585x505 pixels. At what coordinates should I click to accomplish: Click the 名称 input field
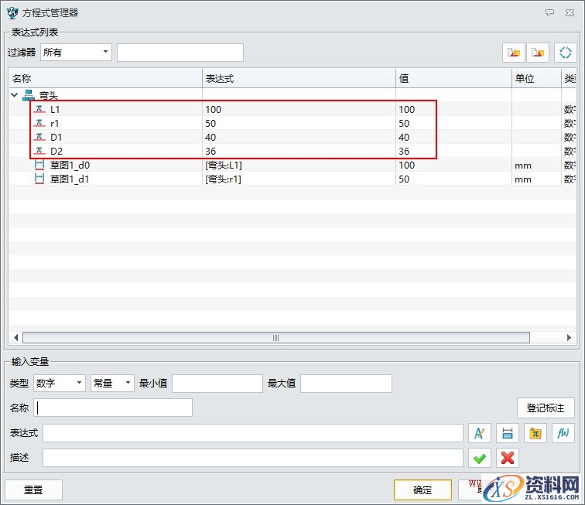coord(113,408)
